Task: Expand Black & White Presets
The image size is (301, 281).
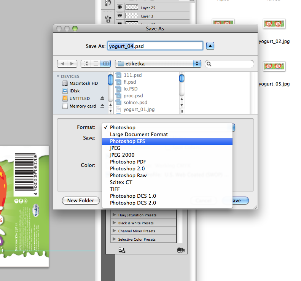Action: point(114,223)
